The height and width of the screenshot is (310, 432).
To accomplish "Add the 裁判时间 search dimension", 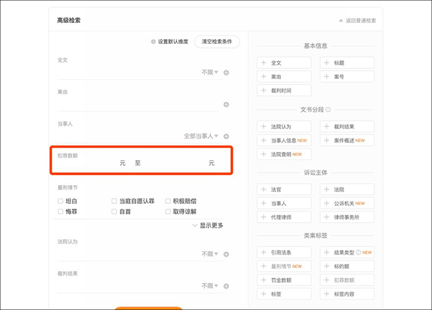I will pos(283,91).
